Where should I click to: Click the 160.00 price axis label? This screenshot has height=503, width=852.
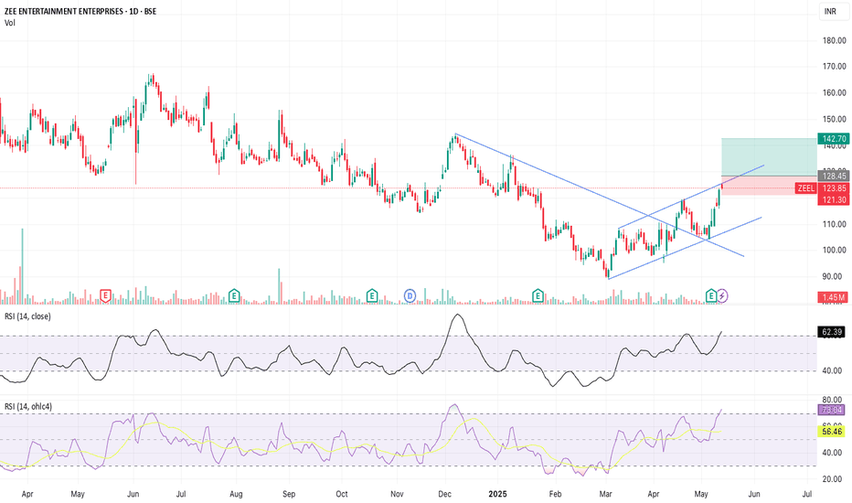click(x=834, y=92)
